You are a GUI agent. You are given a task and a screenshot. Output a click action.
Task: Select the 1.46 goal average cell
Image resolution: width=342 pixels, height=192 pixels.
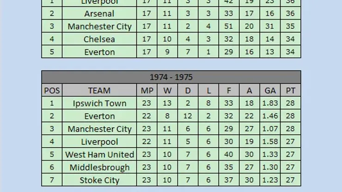[x=270, y=116]
